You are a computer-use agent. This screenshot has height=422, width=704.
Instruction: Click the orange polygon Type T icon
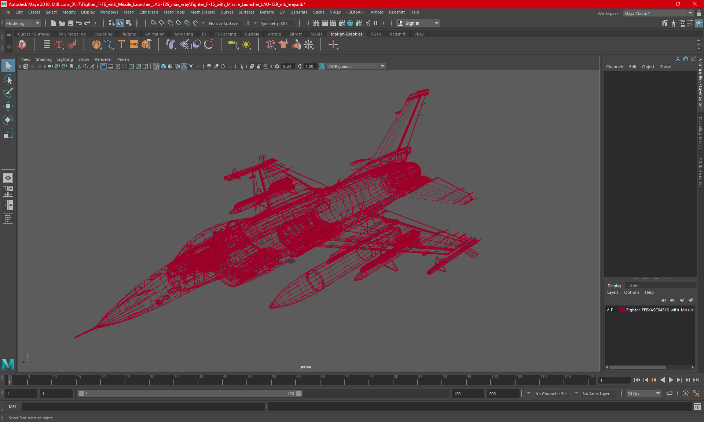pos(121,45)
